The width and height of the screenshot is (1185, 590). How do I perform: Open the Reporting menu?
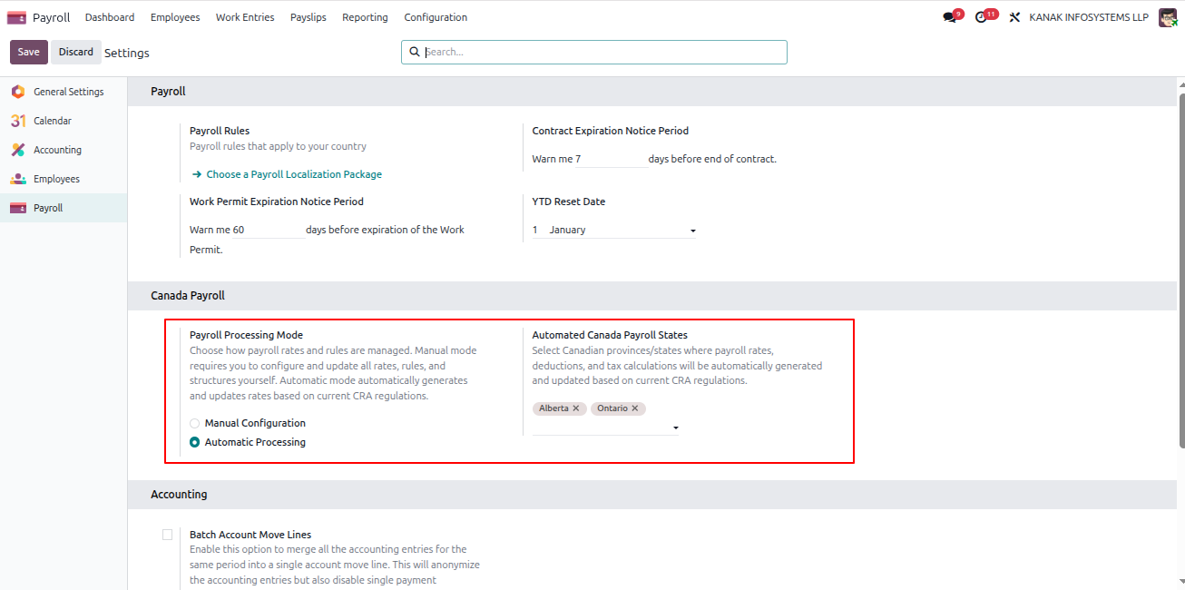pos(365,17)
